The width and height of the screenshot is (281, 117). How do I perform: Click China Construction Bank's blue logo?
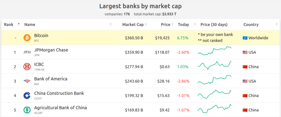click(27, 95)
